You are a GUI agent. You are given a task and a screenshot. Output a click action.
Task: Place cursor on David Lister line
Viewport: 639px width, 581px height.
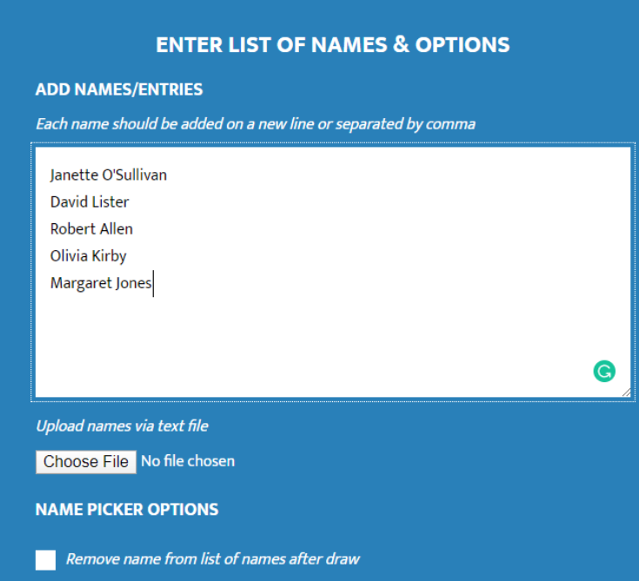coord(90,202)
